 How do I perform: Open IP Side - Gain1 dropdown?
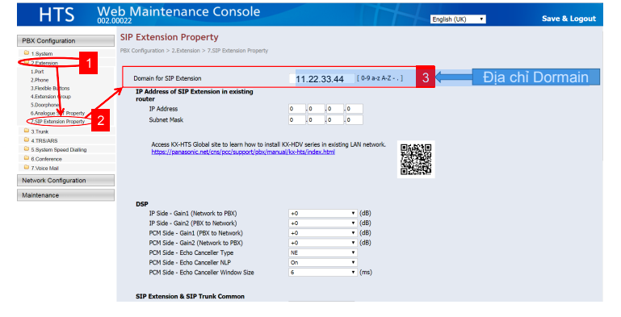click(323, 213)
